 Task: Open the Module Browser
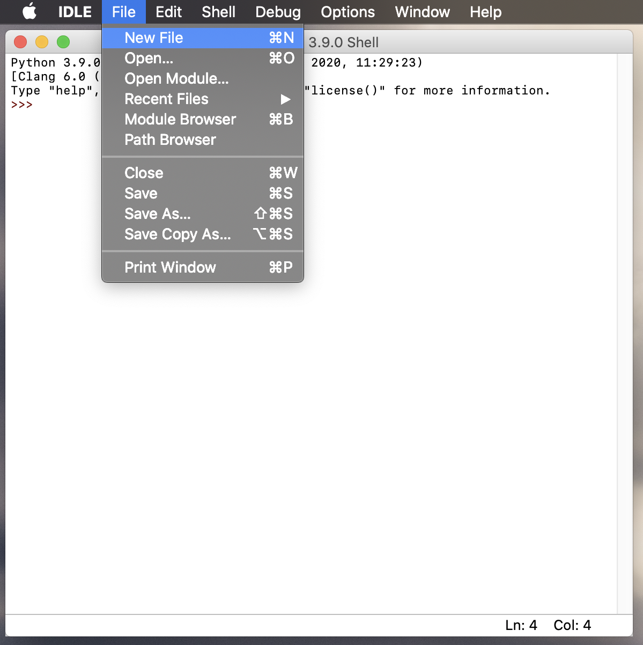pyautogui.click(x=180, y=119)
